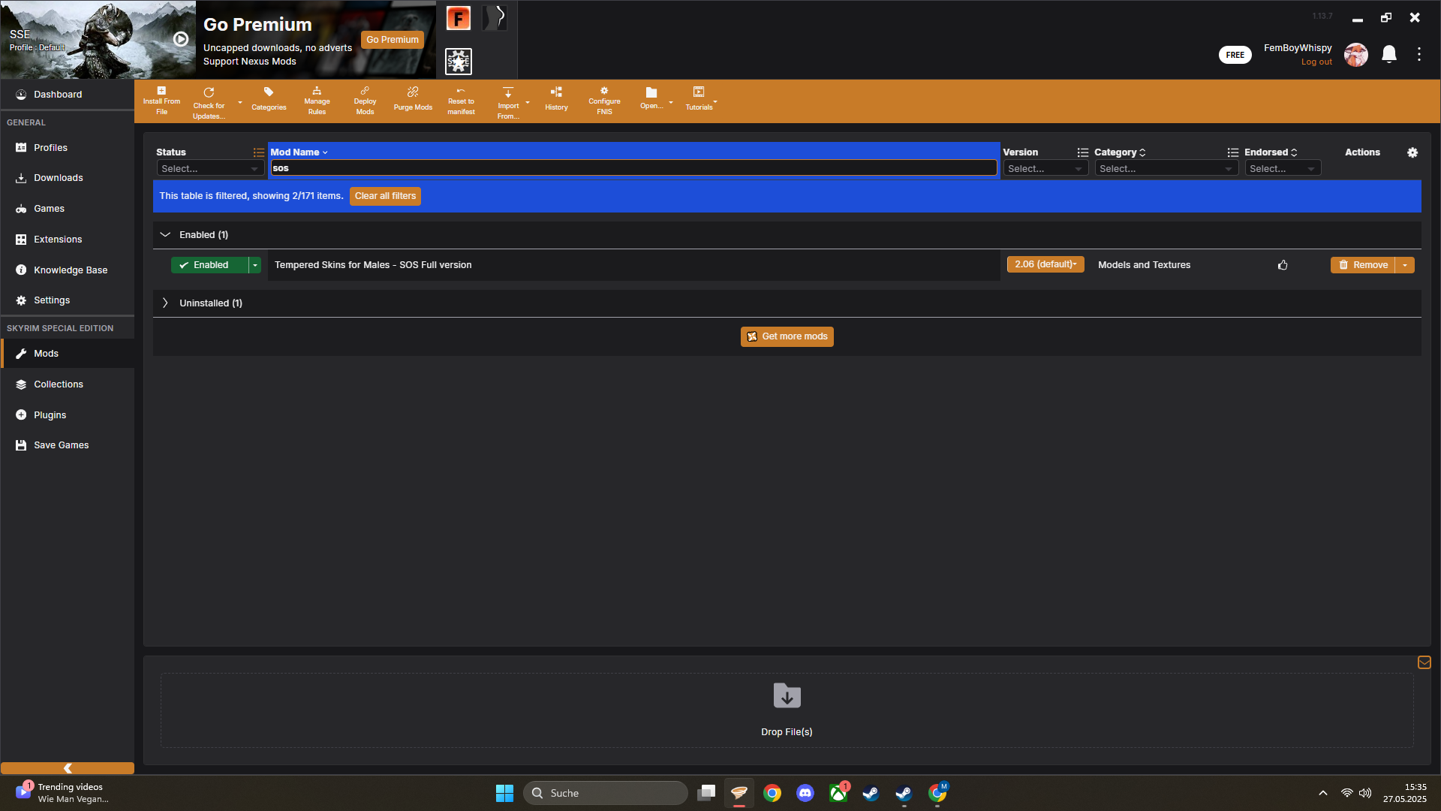
Task: Go to Profiles page
Action: pyautogui.click(x=68, y=148)
